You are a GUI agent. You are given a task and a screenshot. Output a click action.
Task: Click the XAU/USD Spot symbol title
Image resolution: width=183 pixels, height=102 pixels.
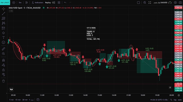pos(24,8)
